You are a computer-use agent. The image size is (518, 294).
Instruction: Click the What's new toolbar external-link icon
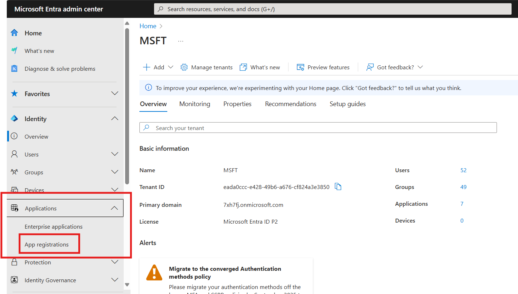tap(243, 67)
